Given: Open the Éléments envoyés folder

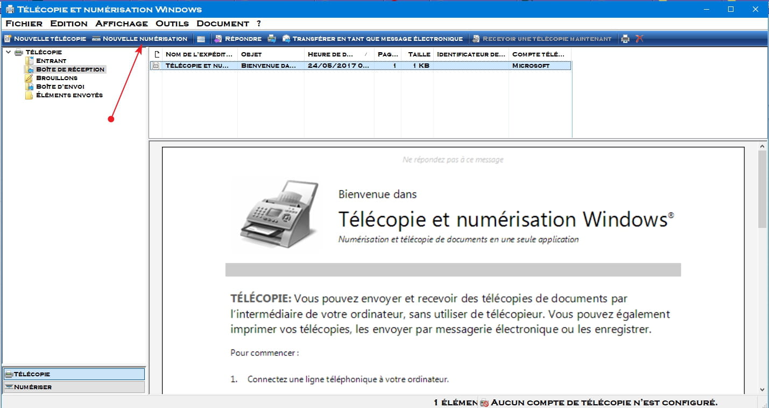Looking at the screenshot, I should click(x=69, y=95).
